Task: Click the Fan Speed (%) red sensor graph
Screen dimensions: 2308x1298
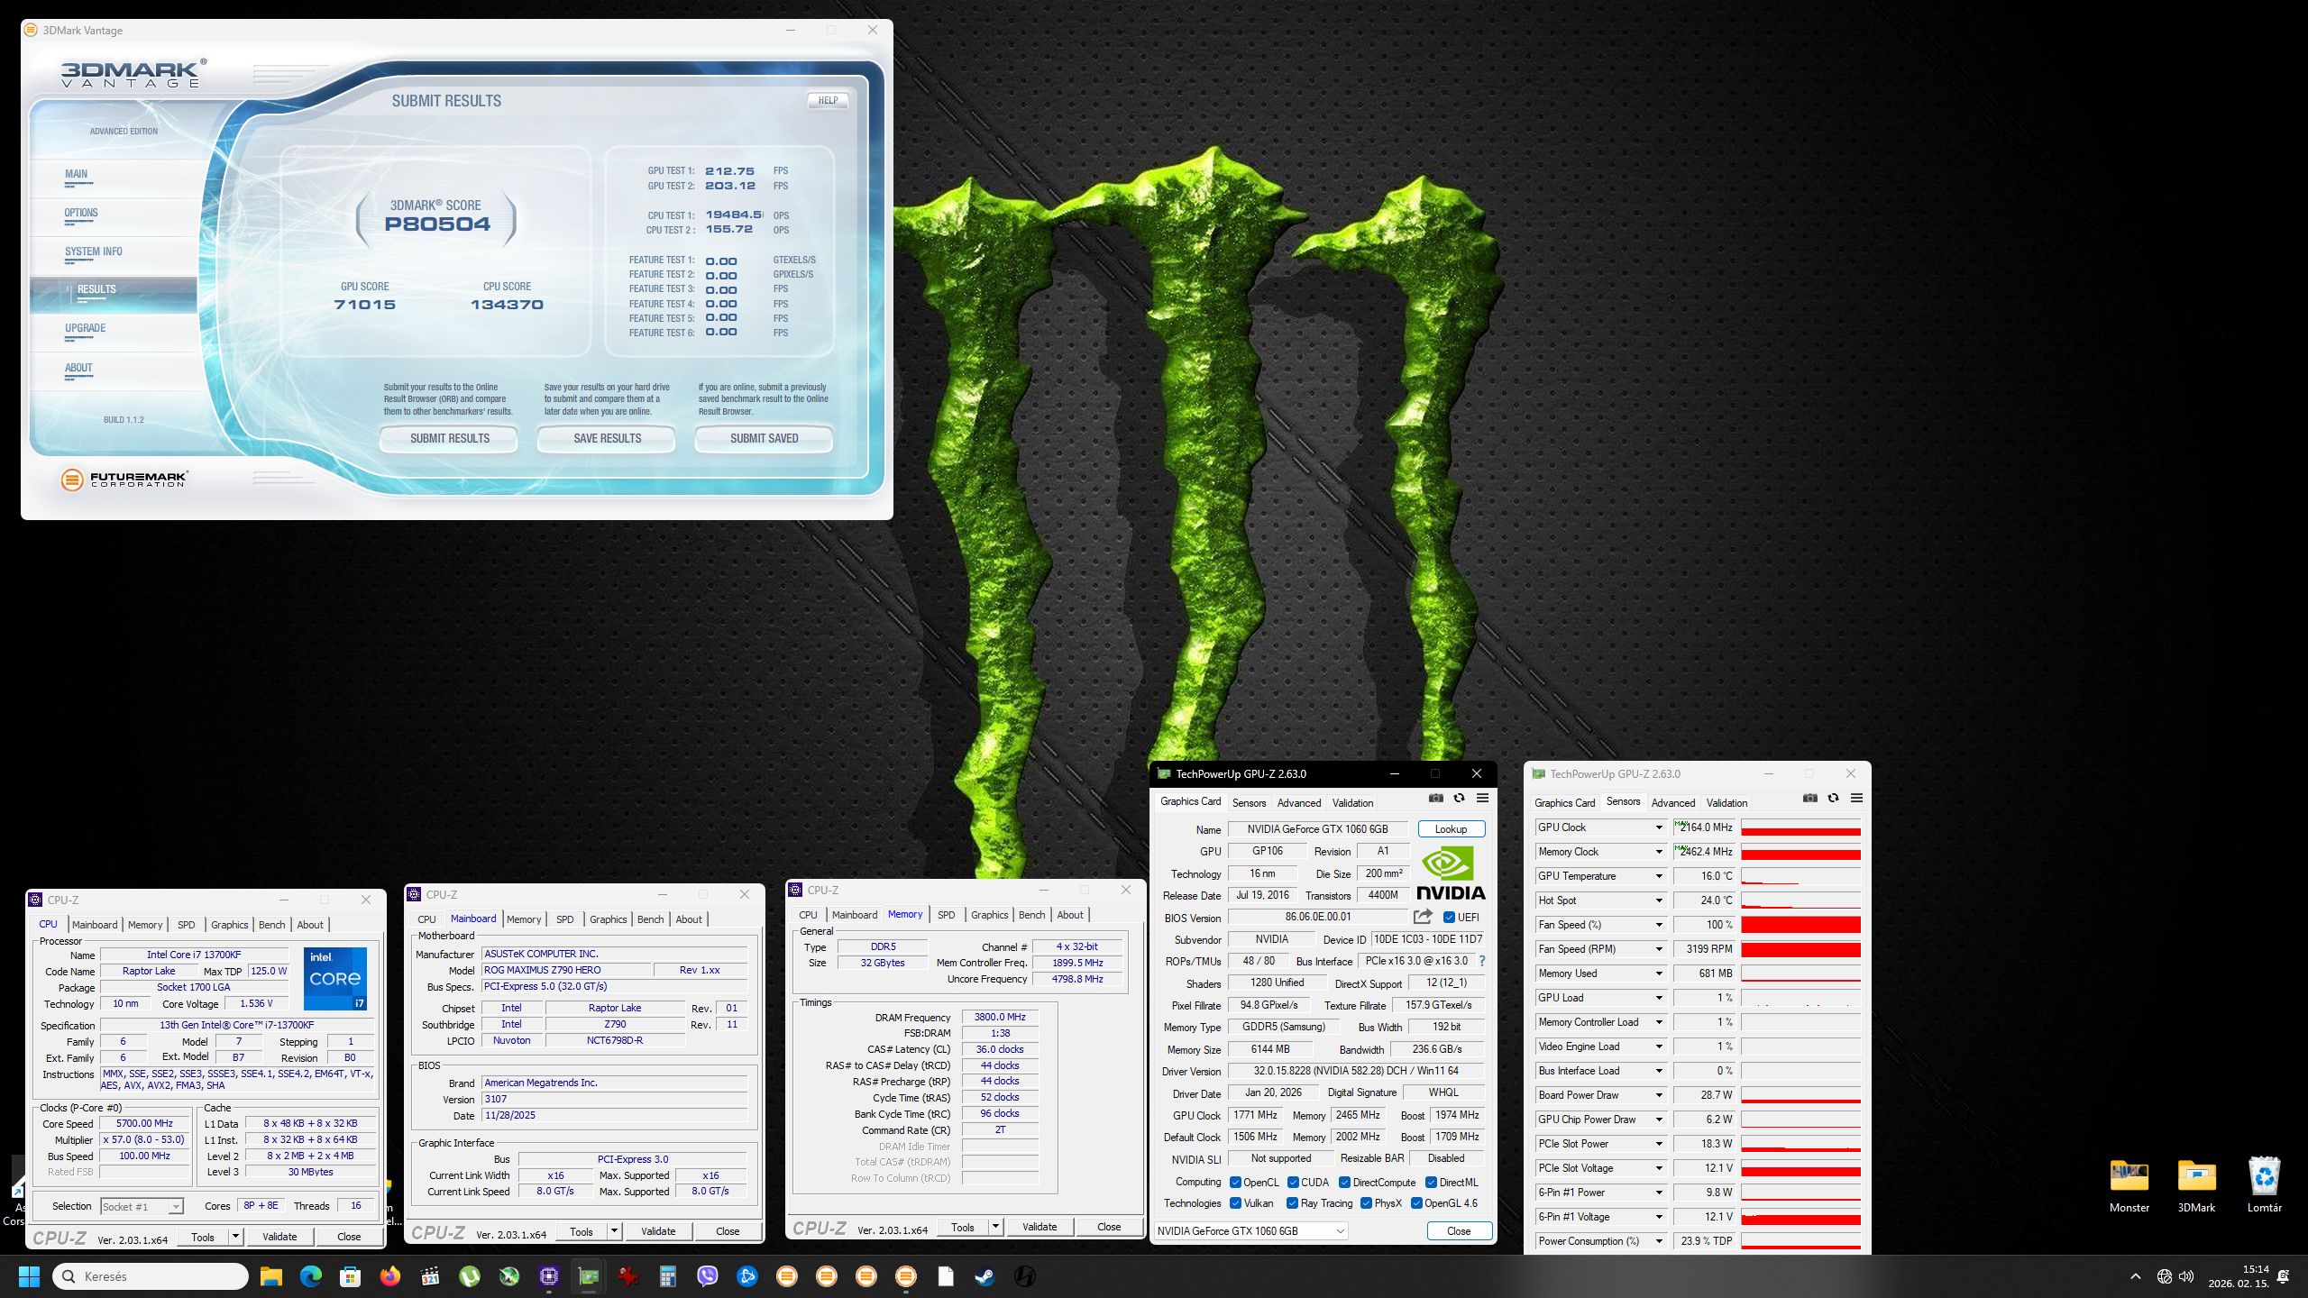Action: [1800, 925]
